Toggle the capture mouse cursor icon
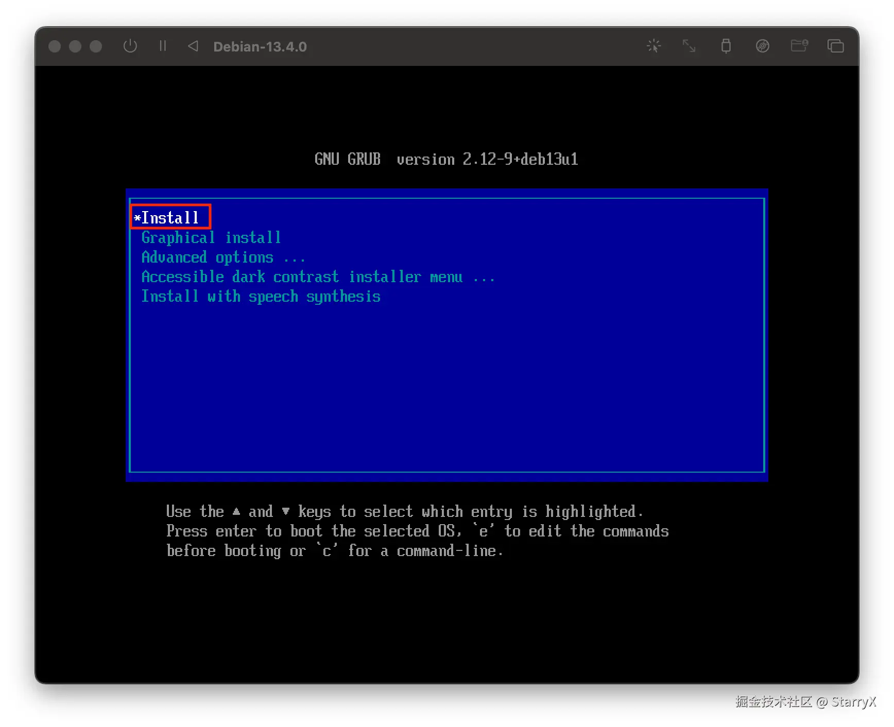This screenshot has width=894, height=727. [x=654, y=46]
